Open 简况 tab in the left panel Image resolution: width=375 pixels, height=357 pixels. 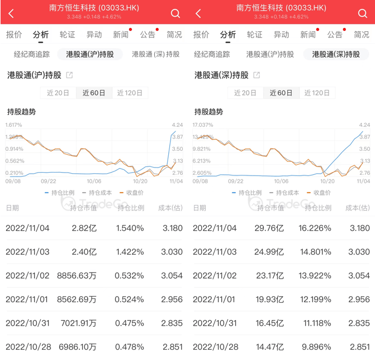(174, 35)
